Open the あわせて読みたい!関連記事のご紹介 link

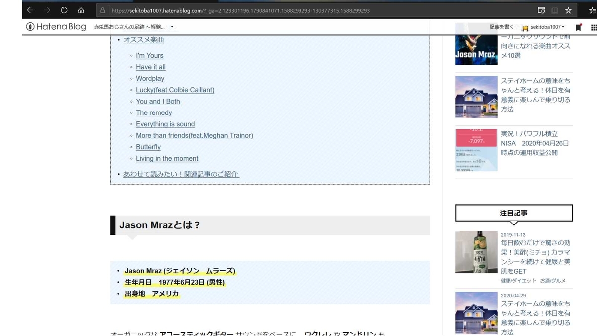tap(181, 174)
